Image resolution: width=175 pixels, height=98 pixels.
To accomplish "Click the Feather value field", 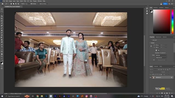I will 27,4.
